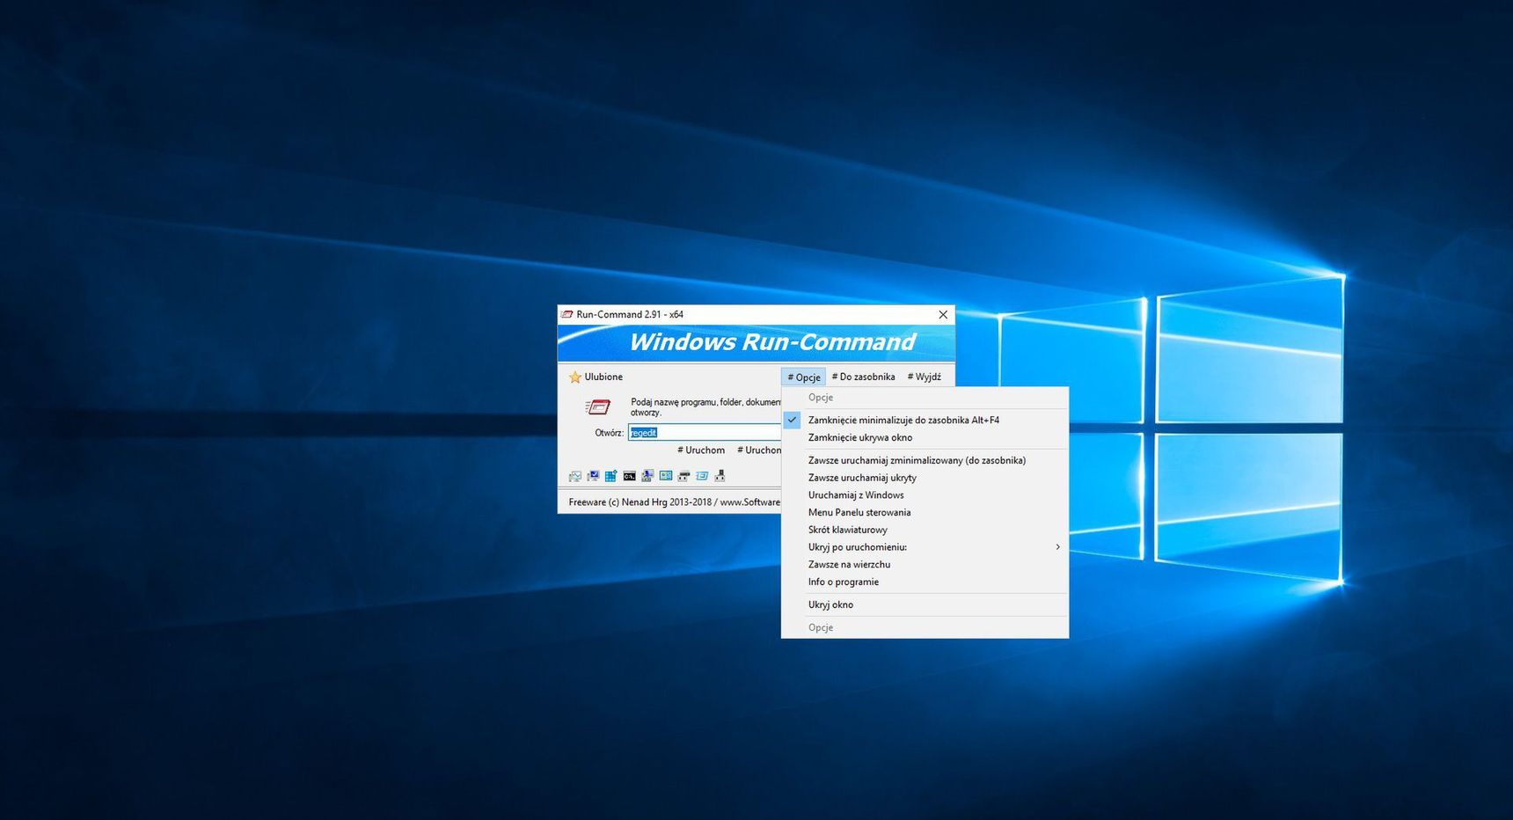Open Info o programie
Screen dimensions: 1513x820
pos(925,582)
